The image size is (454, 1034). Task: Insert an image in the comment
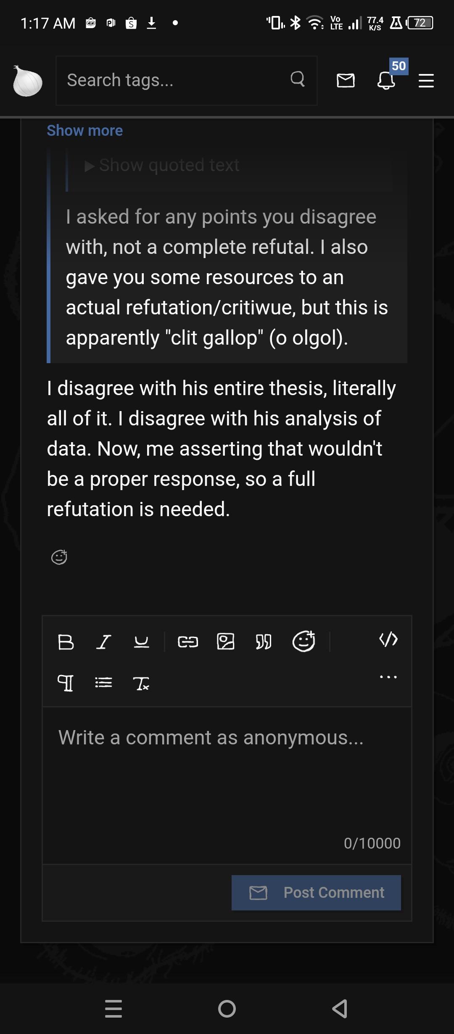(x=225, y=642)
